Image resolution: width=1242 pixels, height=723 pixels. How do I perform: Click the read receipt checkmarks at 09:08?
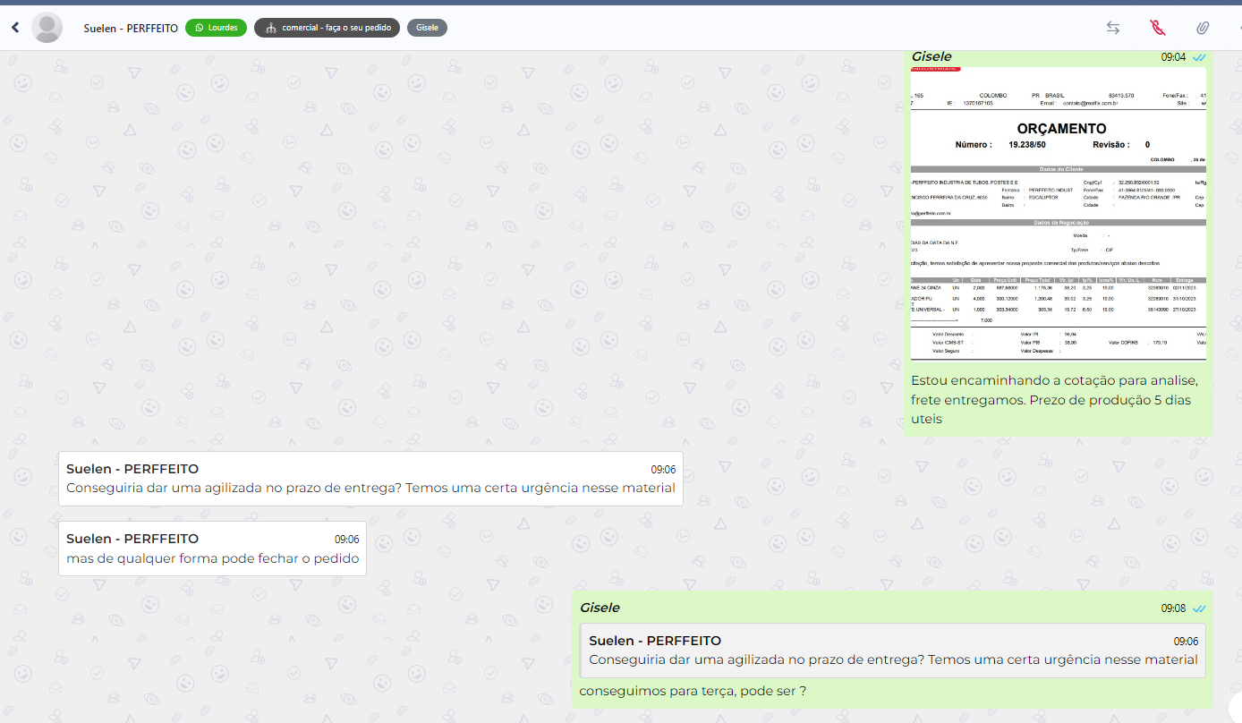tap(1199, 608)
